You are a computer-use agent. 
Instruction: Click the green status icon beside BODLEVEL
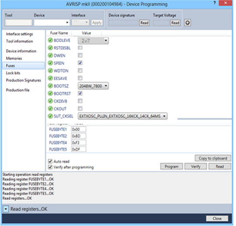(x=50, y=40)
